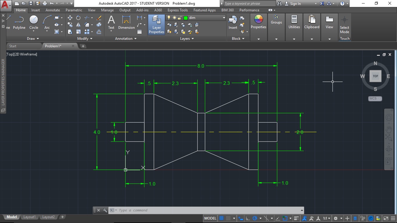Select the Move tool in Modify panel
The width and height of the screenshot is (397, 223).
click(x=70, y=17)
